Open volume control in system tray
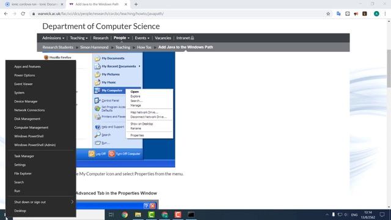391x220 pixels. click(x=346, y=215)
